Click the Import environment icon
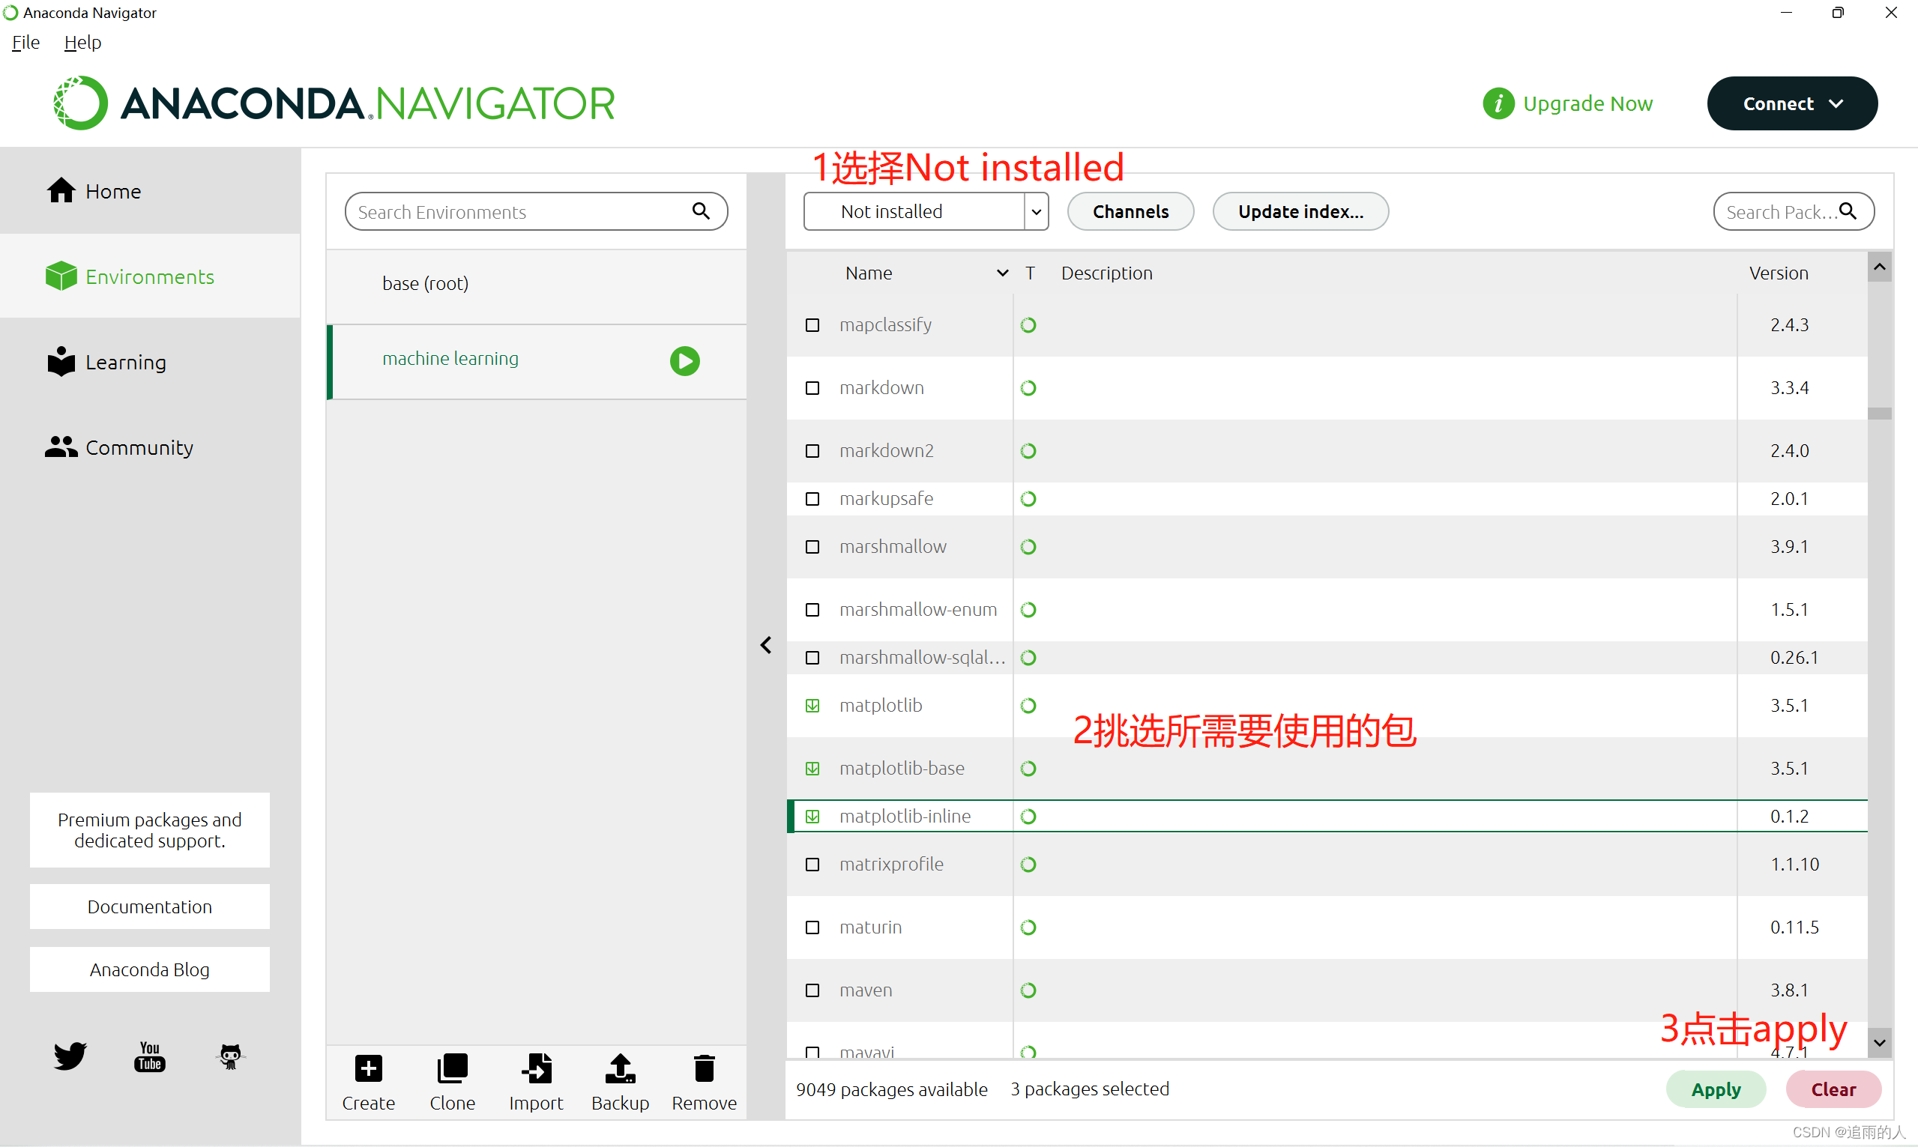Image resolution: width=1918 pixels, height=1147 pixels. point(536,1070)
